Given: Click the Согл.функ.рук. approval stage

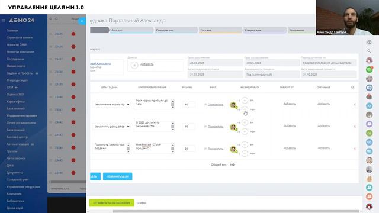Looking at the screenshot, I should coord(176,30).
